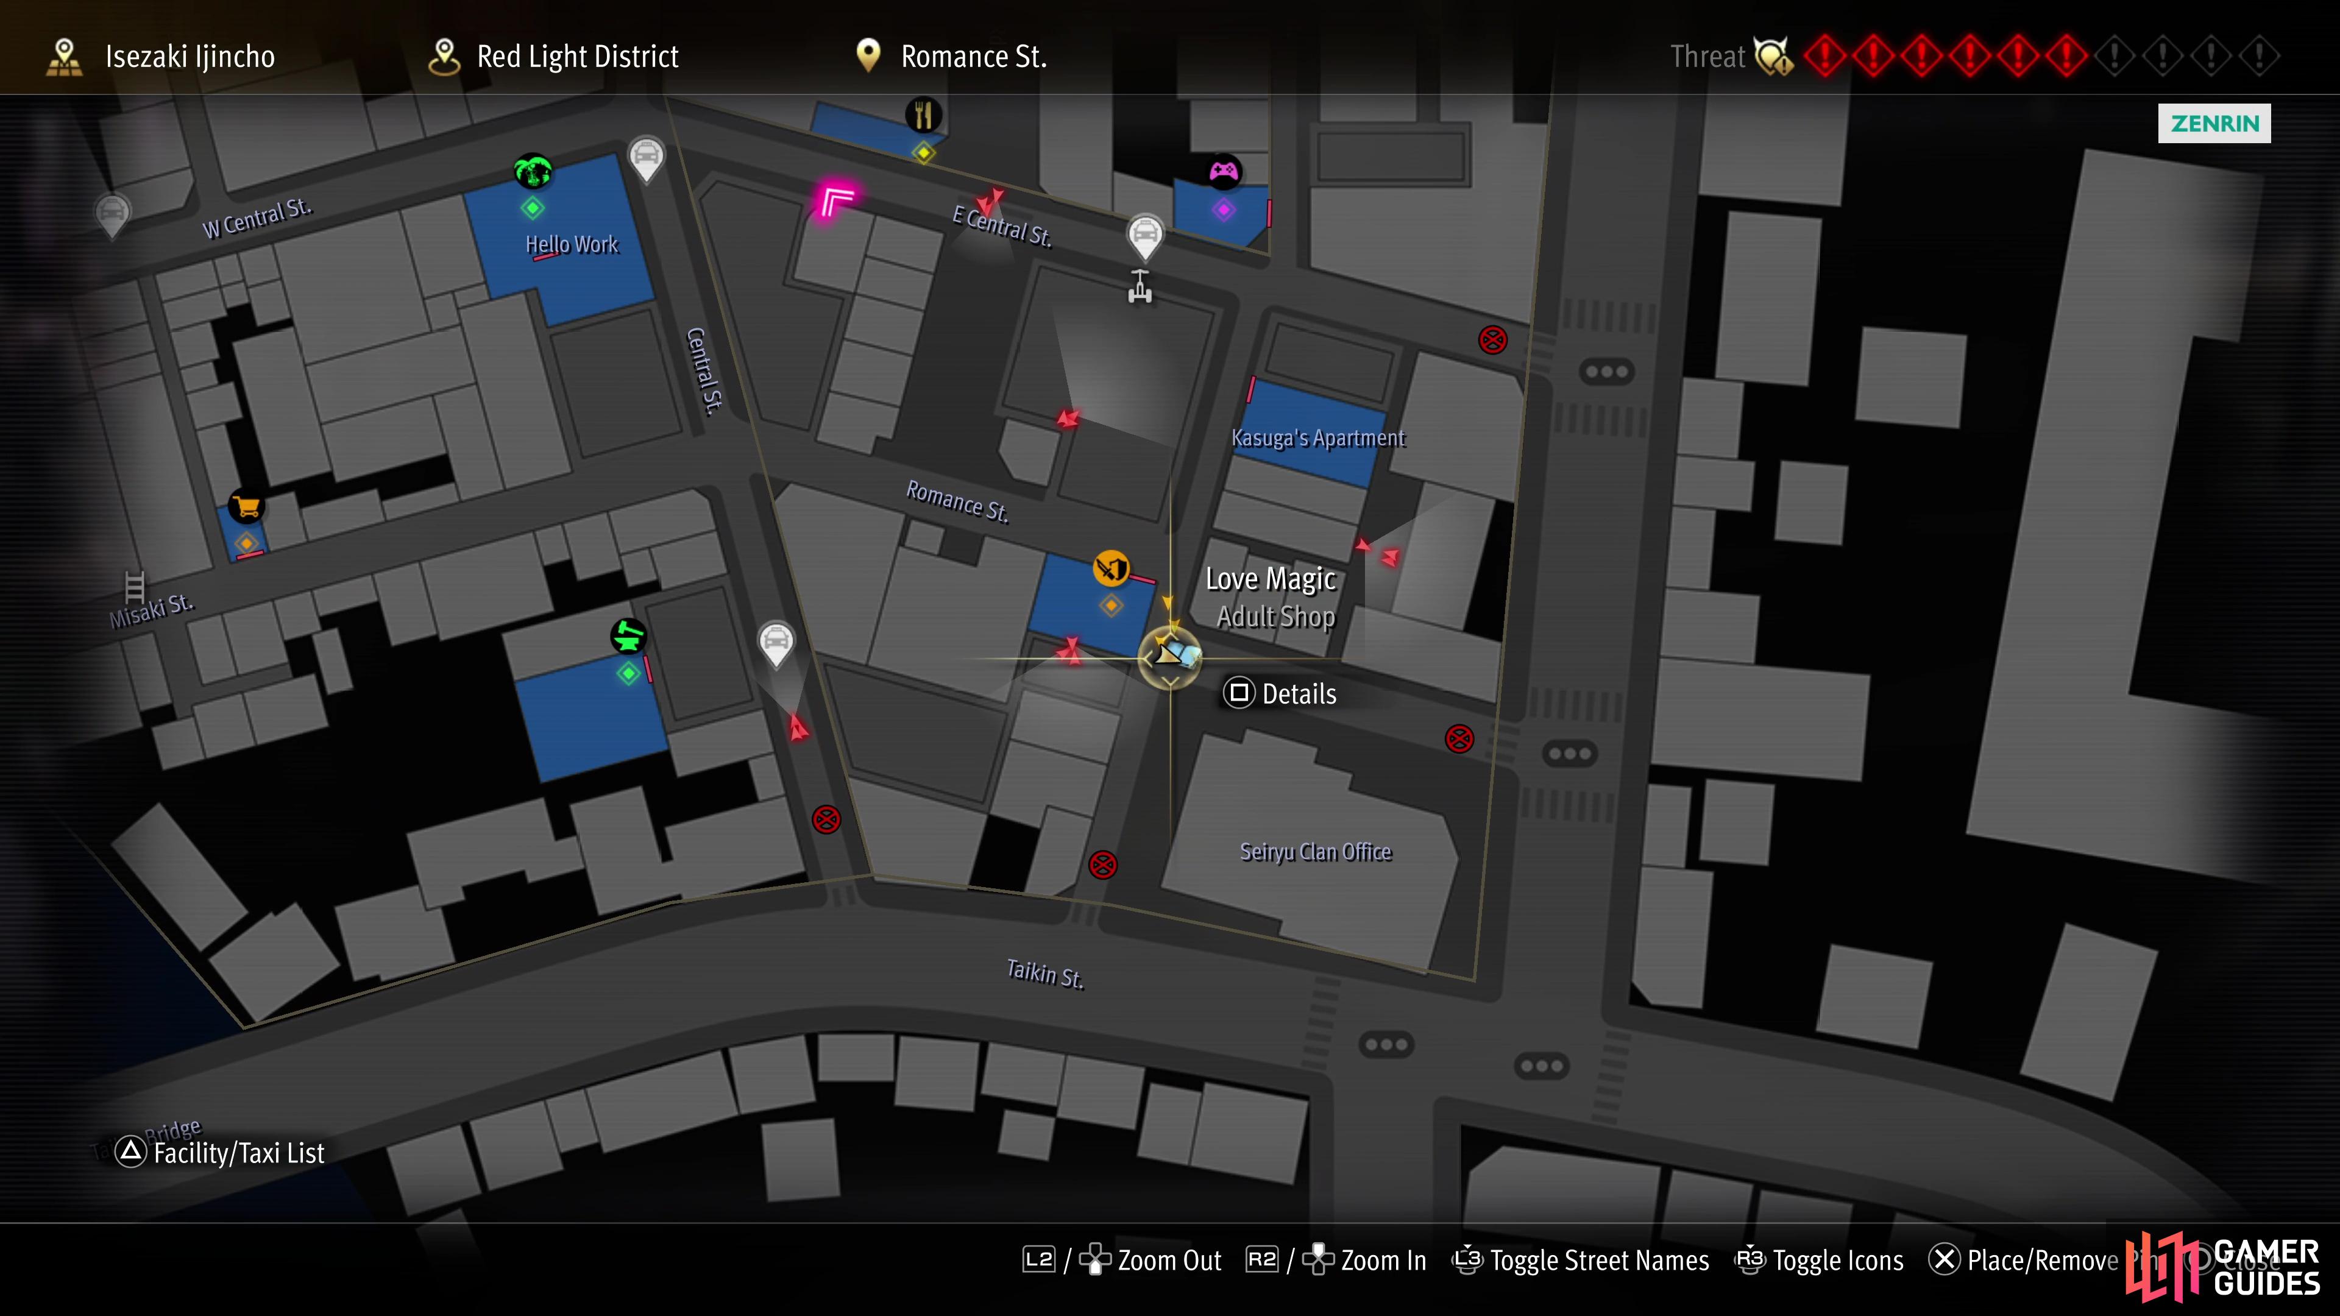Select the taxi pin beside Hello Work
This screenshot has width=2340, height=1316.
[646, 161]
